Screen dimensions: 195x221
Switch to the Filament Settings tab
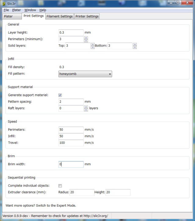59,16
